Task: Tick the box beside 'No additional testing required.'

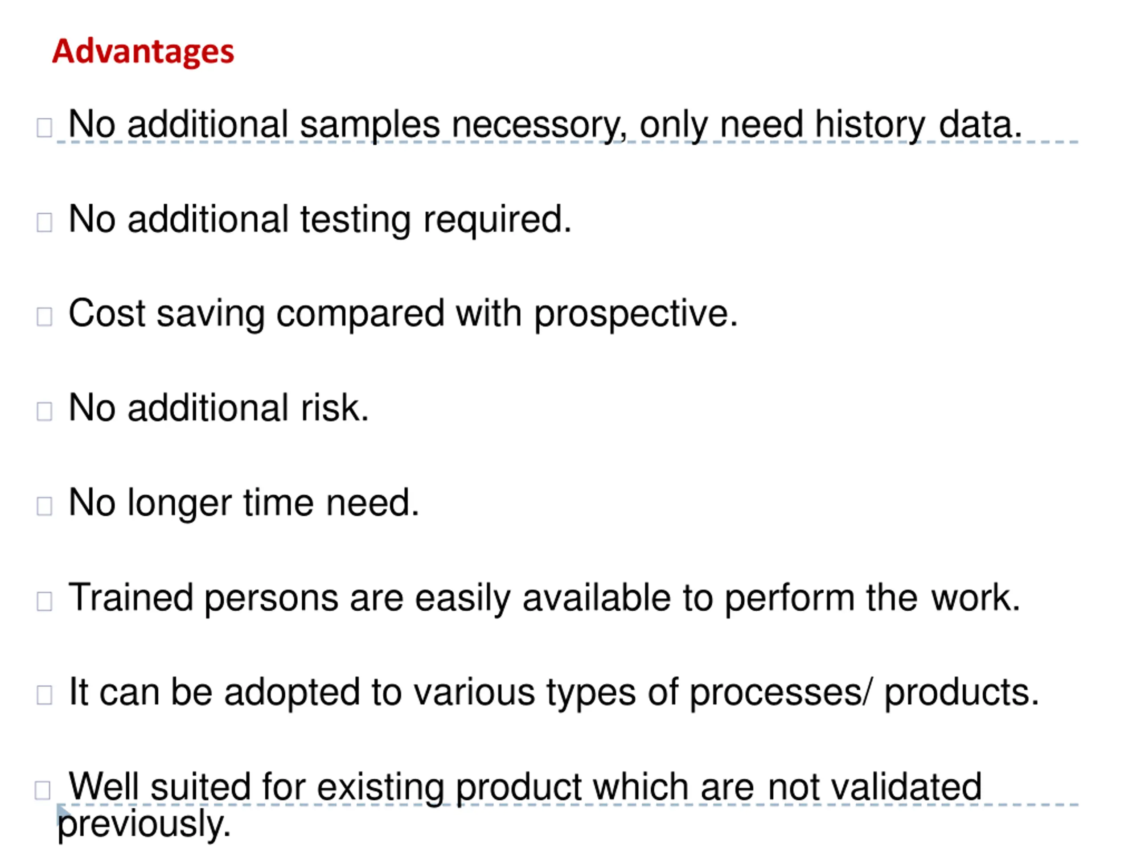Action: pos(45,222)
